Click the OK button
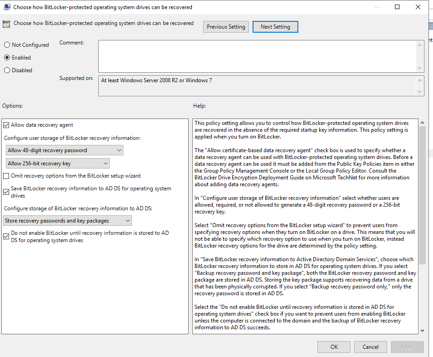The image size is (433, 357). click(x=334, y=347)
